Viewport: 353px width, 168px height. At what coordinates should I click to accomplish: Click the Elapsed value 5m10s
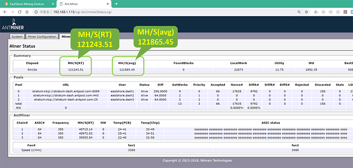32,70
